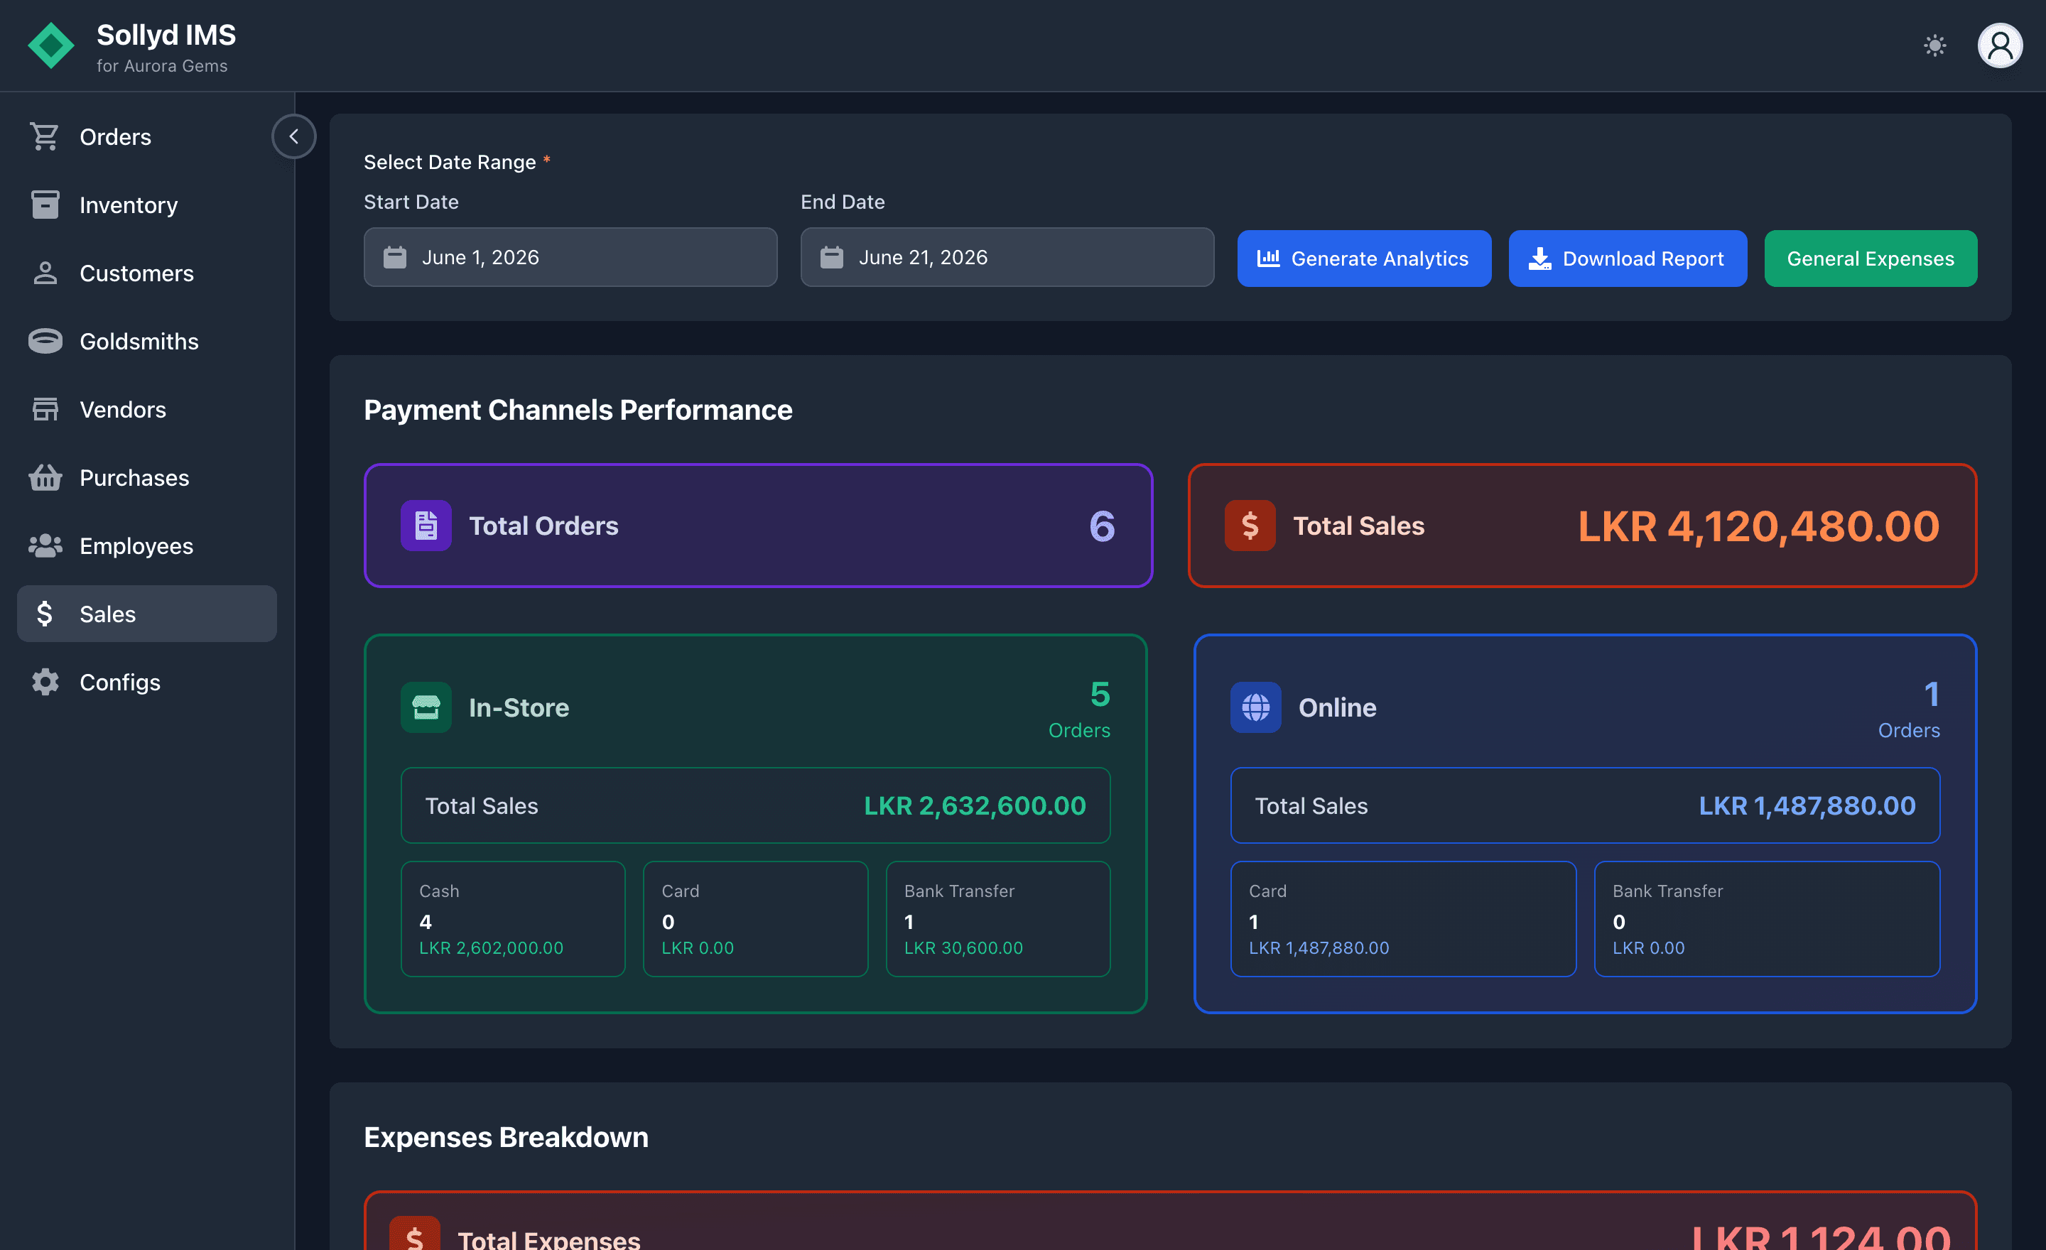The height and width of the screenshot is (1250, 2046).
Task: Select the Online Card tile with LKR 1,487,880.00
Action: coord(1403,919)
